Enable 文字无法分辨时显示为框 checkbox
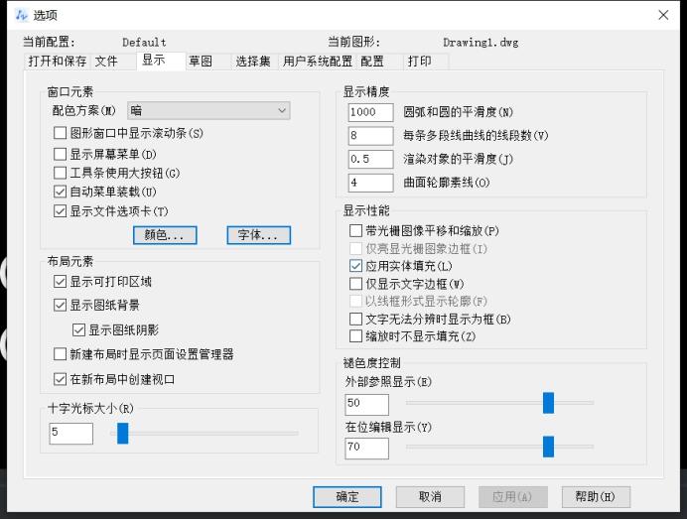The height and width of the screenshot is (520, 687). tap(355, 319)
